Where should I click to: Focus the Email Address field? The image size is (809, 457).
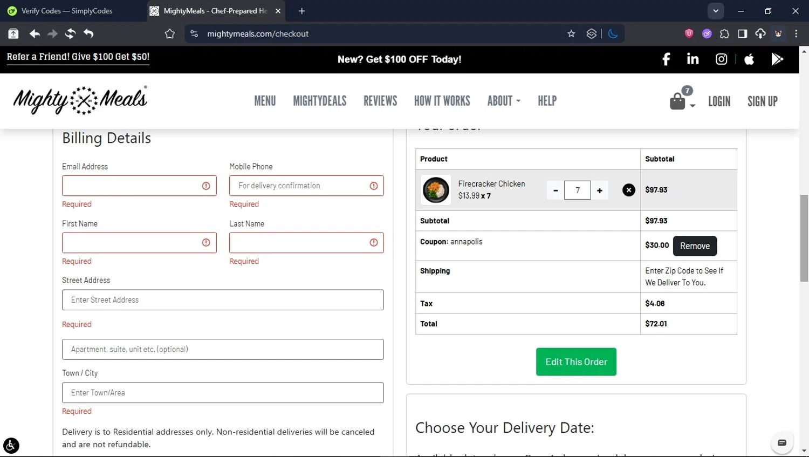click(x=139, y=186)
